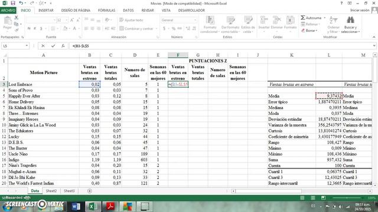Viewport: 378px width, 212px height.
Task: Switch to the DATOS ribbon tab
Action: [x=128, y=11]
